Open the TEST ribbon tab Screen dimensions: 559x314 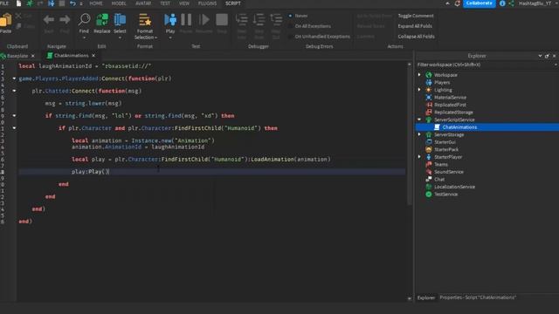click(165, 3)
